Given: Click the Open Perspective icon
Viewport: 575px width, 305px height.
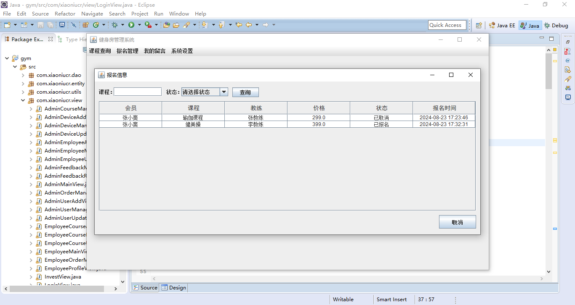Looking at the screenshot, I should pos(479,25).
